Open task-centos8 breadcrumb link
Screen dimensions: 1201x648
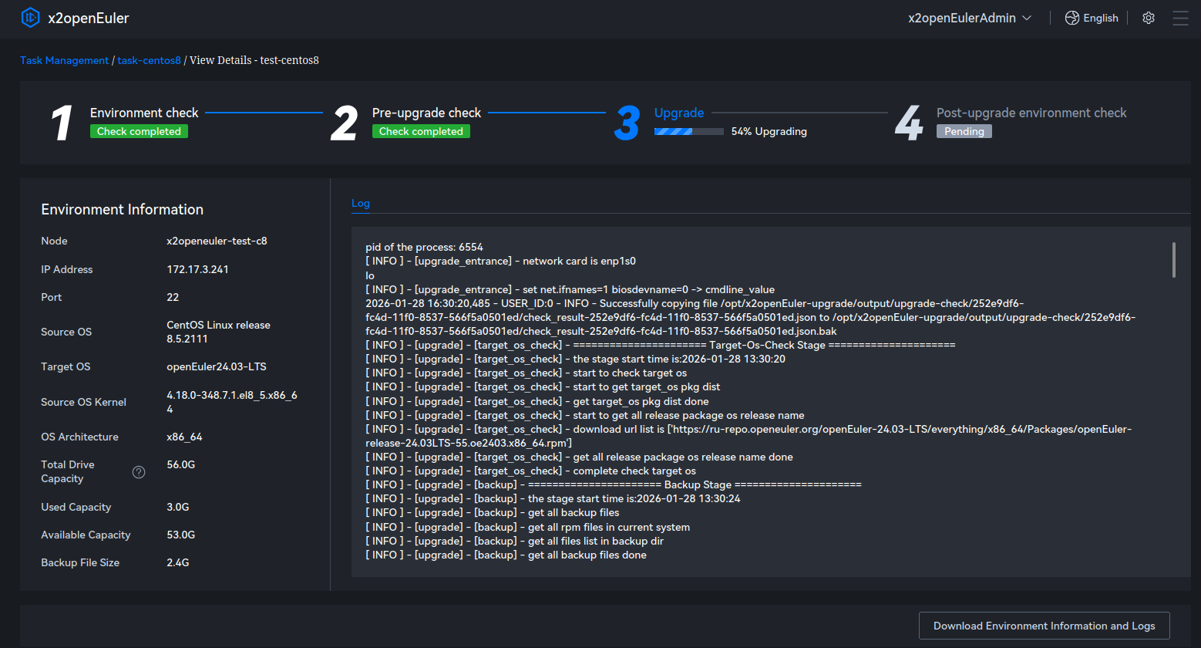click(x=149, y=60)
